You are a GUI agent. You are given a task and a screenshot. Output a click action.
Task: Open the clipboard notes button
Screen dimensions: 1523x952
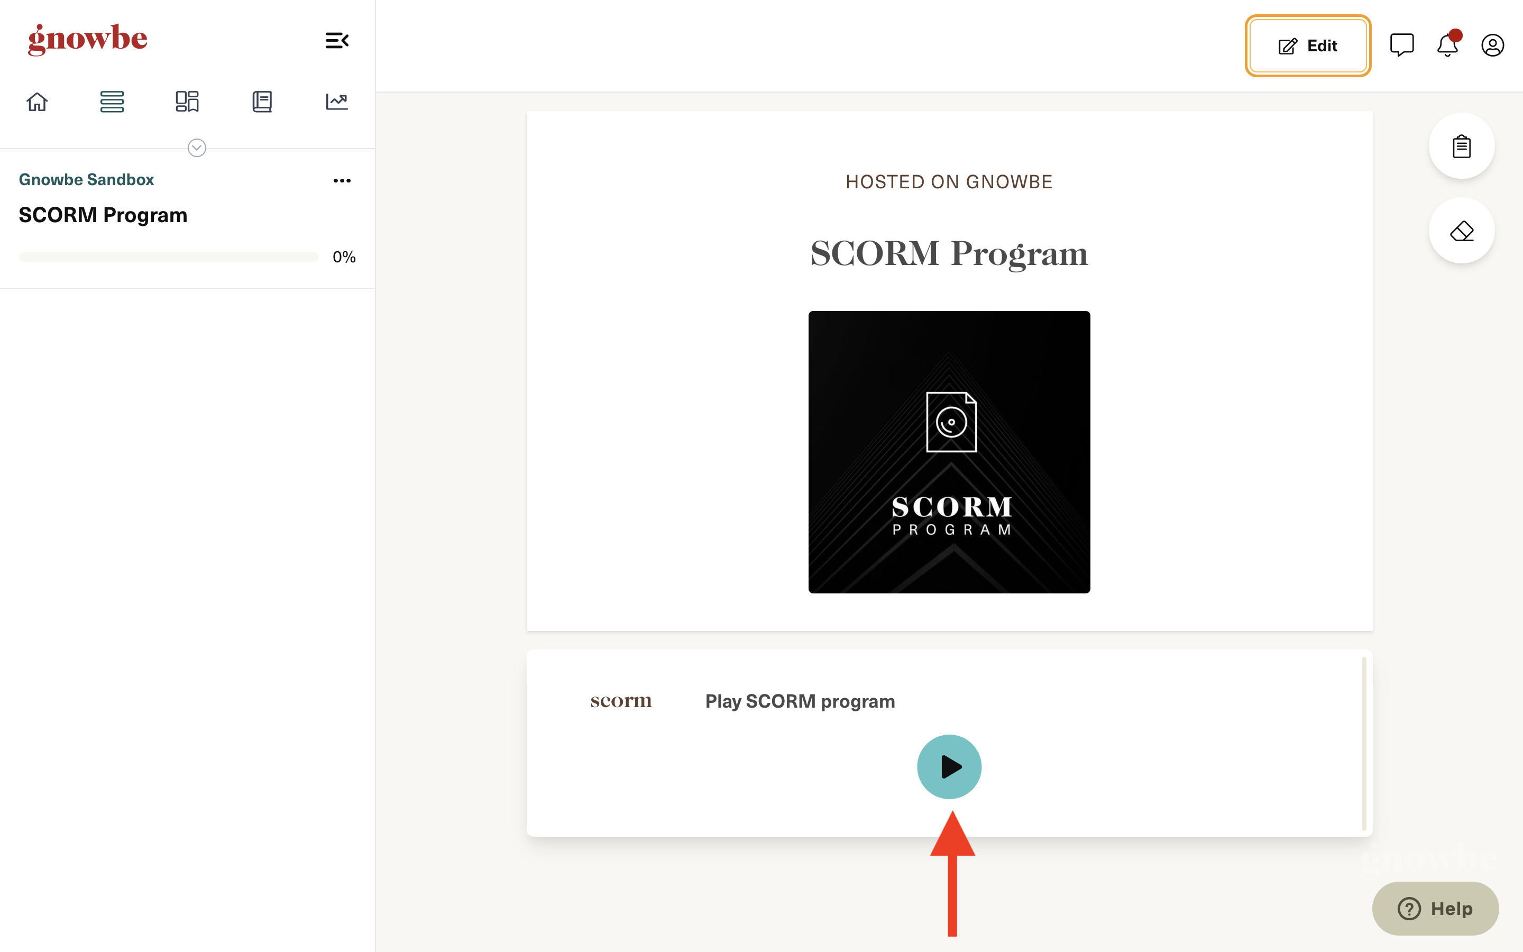[x=1461, y=146]
